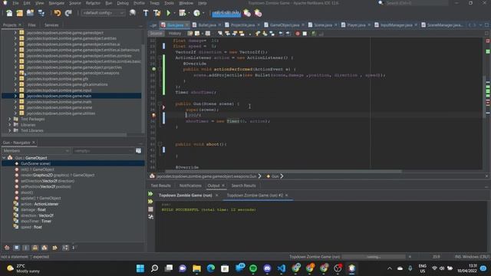Screen dimensions: 491x276
Task: Expand the Test Packages node
Action: pyautogui.click(x=9, y=120)
